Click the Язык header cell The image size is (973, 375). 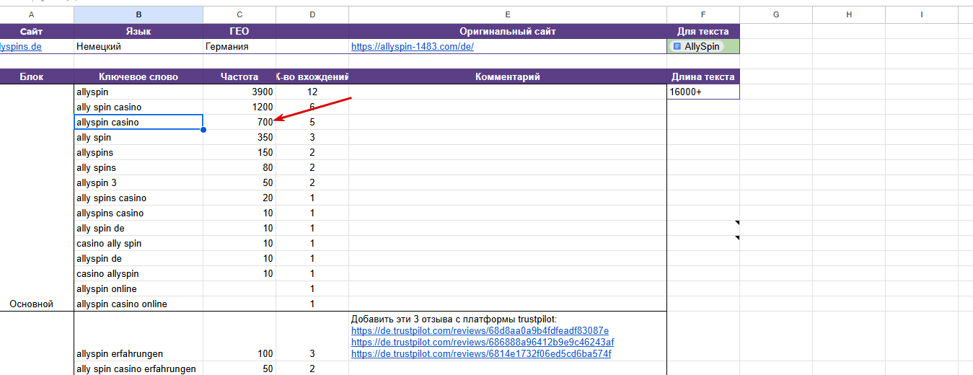click(138, 31)
